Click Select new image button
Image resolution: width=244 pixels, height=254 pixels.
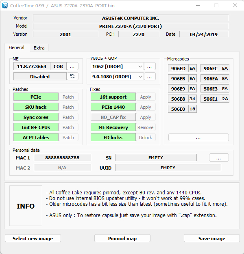pyautogui.click(x=33, y=239)
